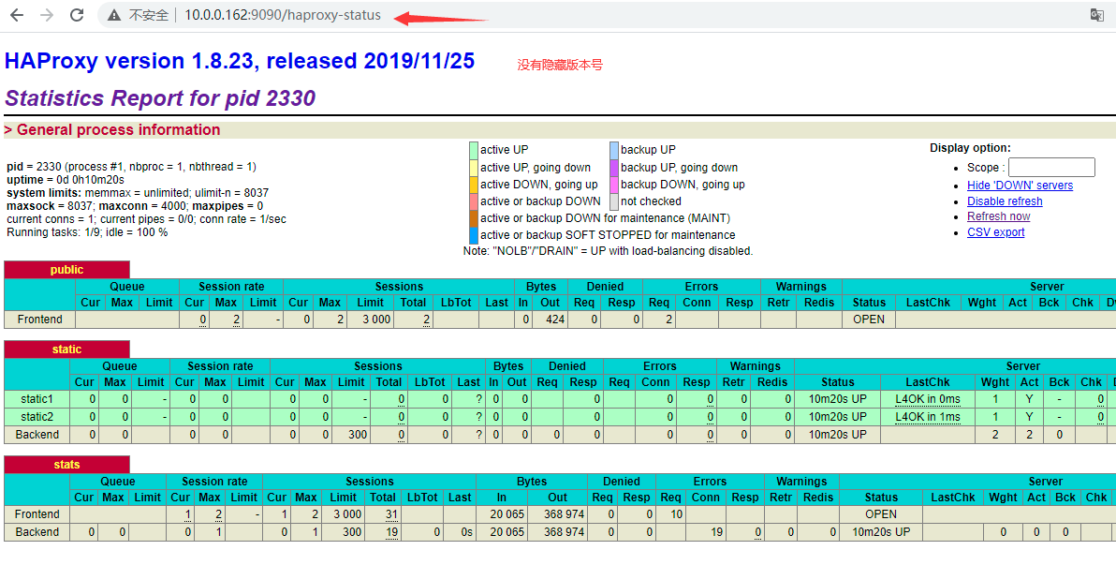
Task: Select the stats Frontend sessions total 31
Action: click(390, 514)
